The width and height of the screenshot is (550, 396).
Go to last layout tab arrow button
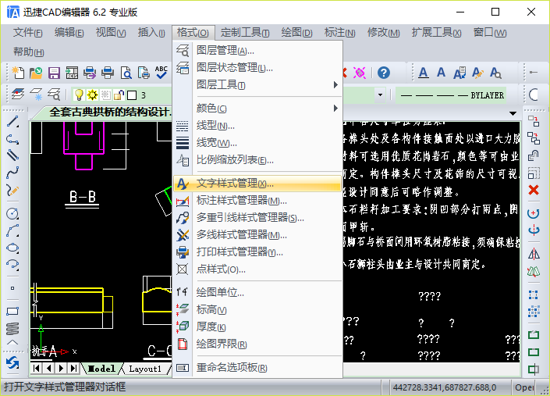click(x=73, y=368)
